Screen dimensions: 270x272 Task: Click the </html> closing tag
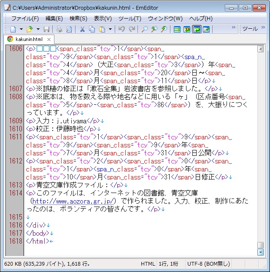[38, 241]
